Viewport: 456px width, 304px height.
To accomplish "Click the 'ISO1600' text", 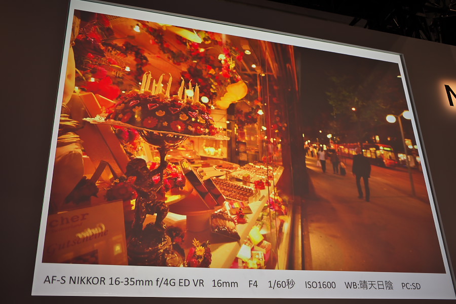I will click(320, 285).
